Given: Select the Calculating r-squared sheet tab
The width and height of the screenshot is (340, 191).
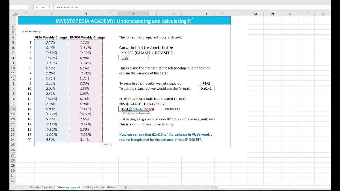Looking at the screenshot, I should click(68, 187).
